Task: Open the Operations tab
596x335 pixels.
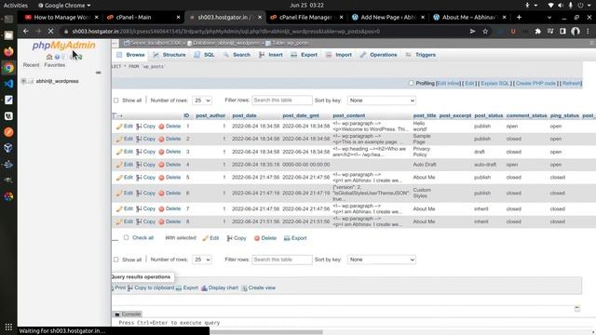Action: 379,55
